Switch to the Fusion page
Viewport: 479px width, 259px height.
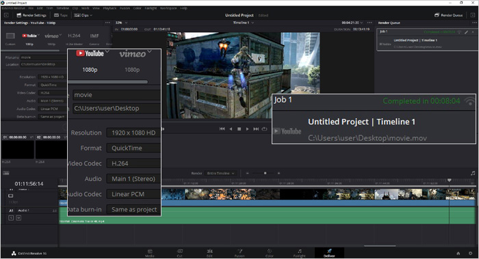click(x=239, y=254)
